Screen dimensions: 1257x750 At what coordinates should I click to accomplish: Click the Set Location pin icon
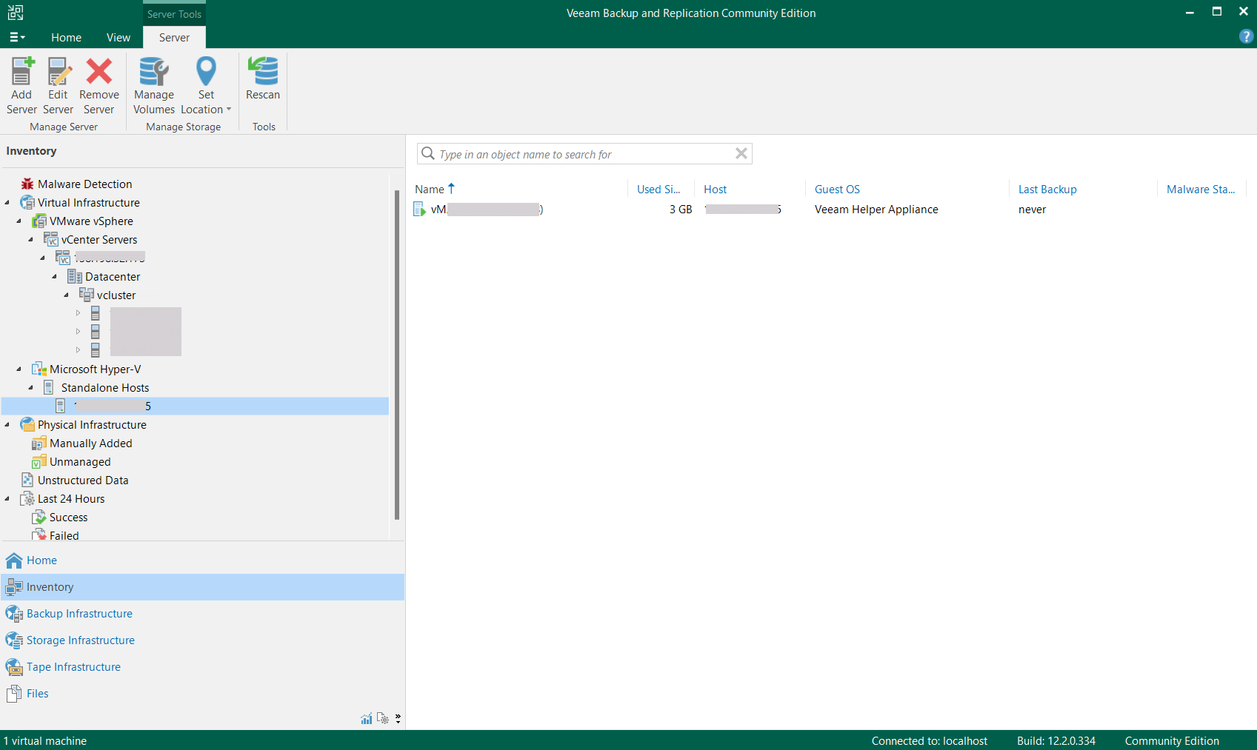coord(206,72)
